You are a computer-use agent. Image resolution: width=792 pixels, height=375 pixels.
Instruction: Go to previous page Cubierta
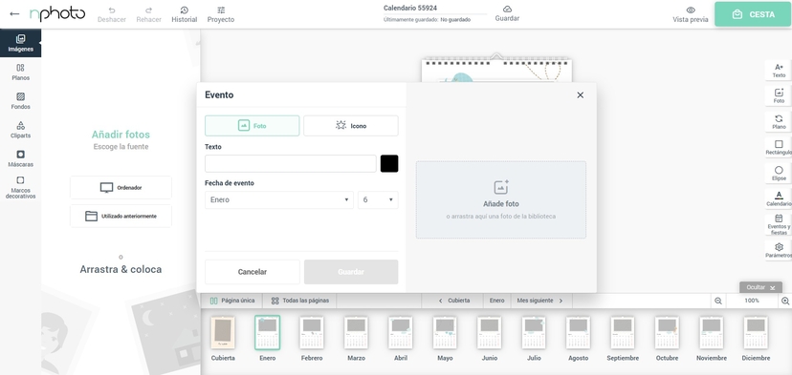click(x=453, y=301)
